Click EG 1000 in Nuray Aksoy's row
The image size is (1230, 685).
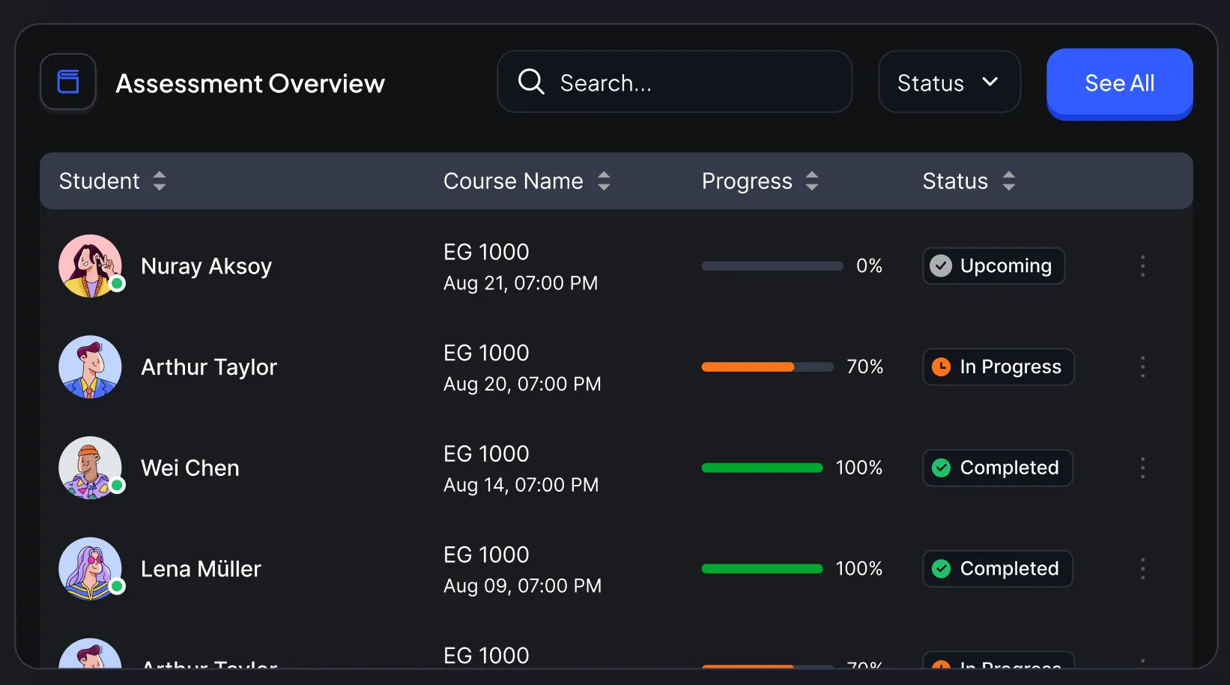click(486, 252)
